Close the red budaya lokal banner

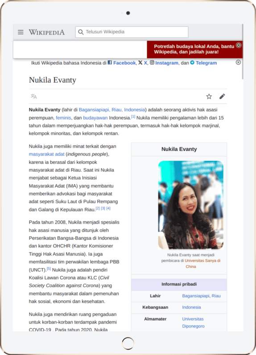point(239,45)
